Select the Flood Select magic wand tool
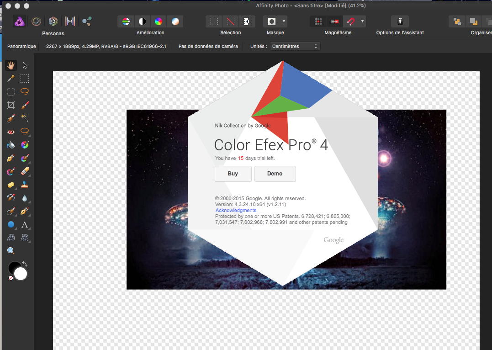492x350 pixels. pyautogui.click(x=25, y=118)
